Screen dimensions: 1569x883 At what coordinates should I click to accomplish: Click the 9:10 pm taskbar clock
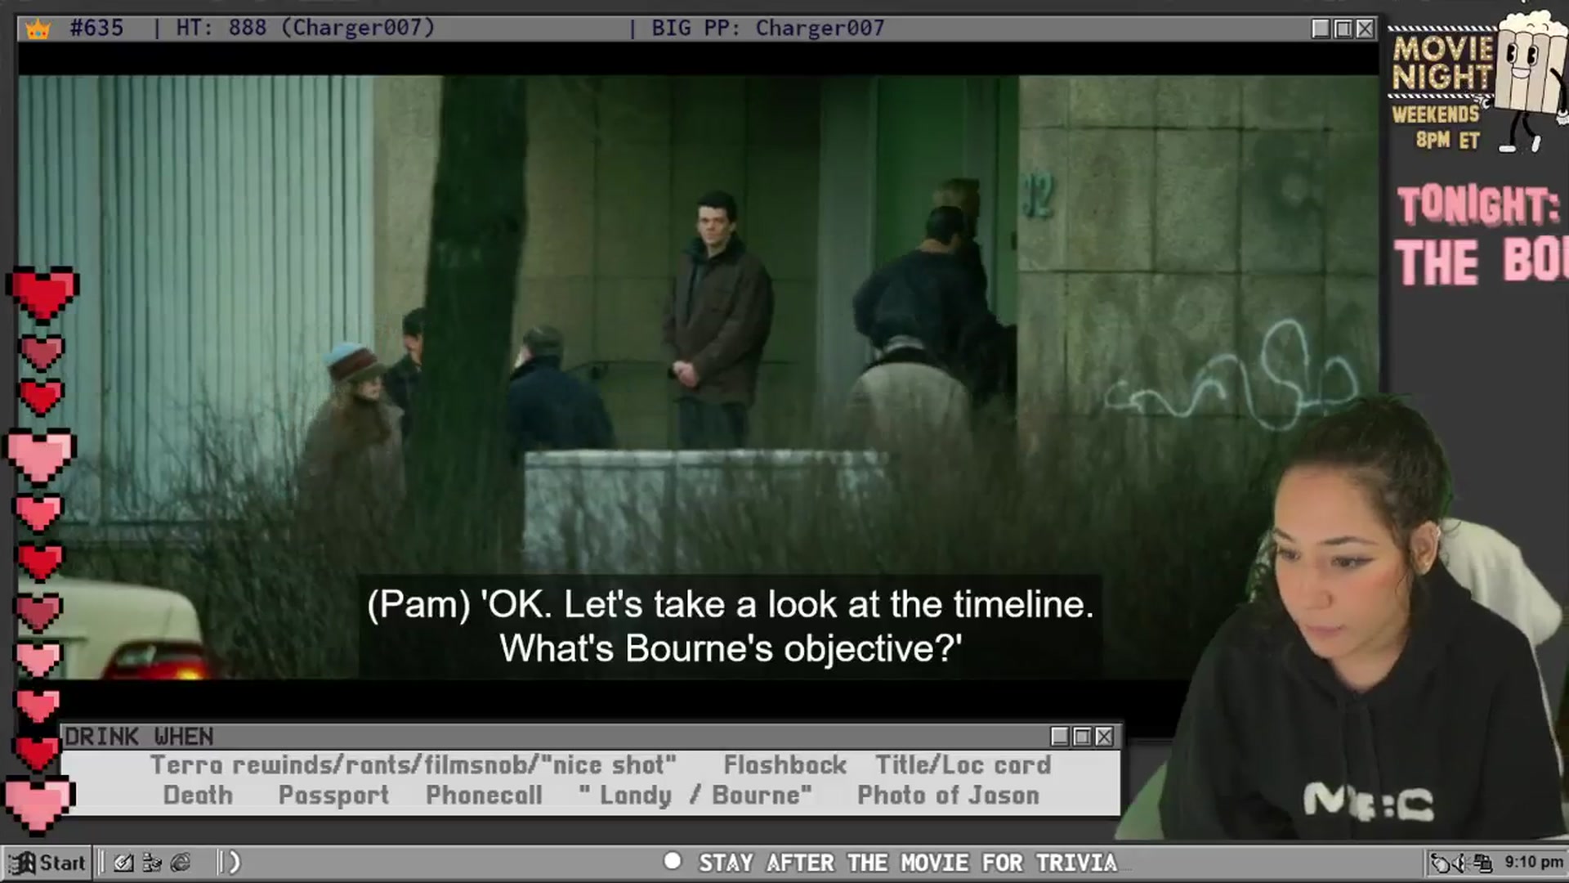coord(1534,862)
